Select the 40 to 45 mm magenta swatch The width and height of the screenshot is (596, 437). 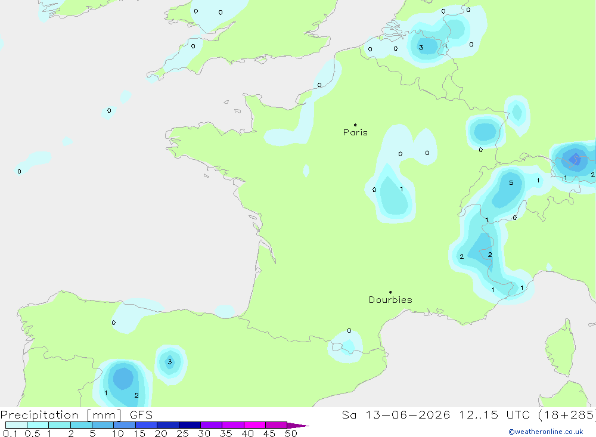tap(254, 425)
